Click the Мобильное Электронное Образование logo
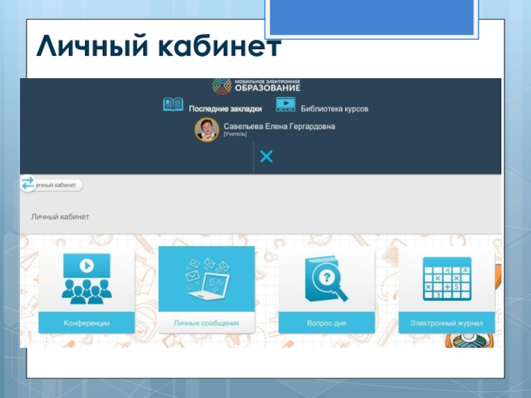The width and height of the screenshot is (531, 398). (256, 86)
